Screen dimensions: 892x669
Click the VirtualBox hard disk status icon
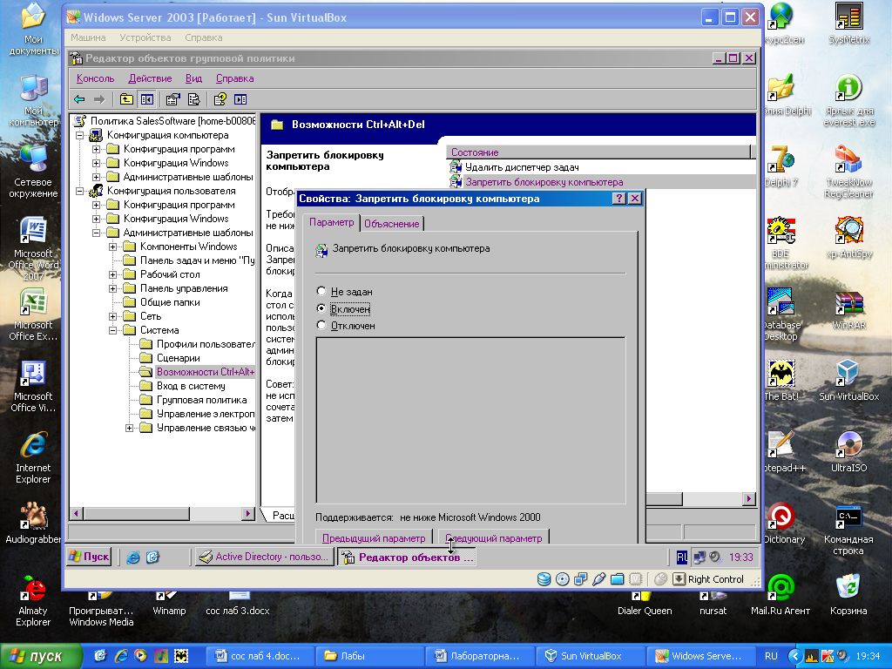point(544,579)
